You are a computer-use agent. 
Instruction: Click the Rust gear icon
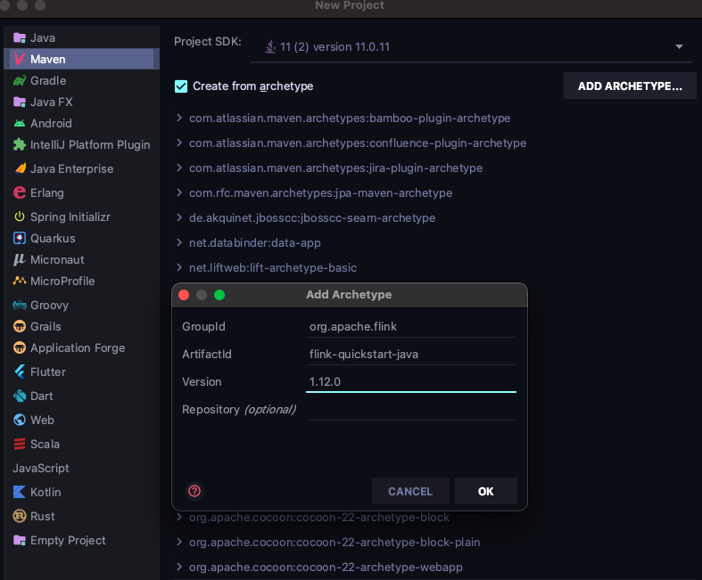(20, 517)
